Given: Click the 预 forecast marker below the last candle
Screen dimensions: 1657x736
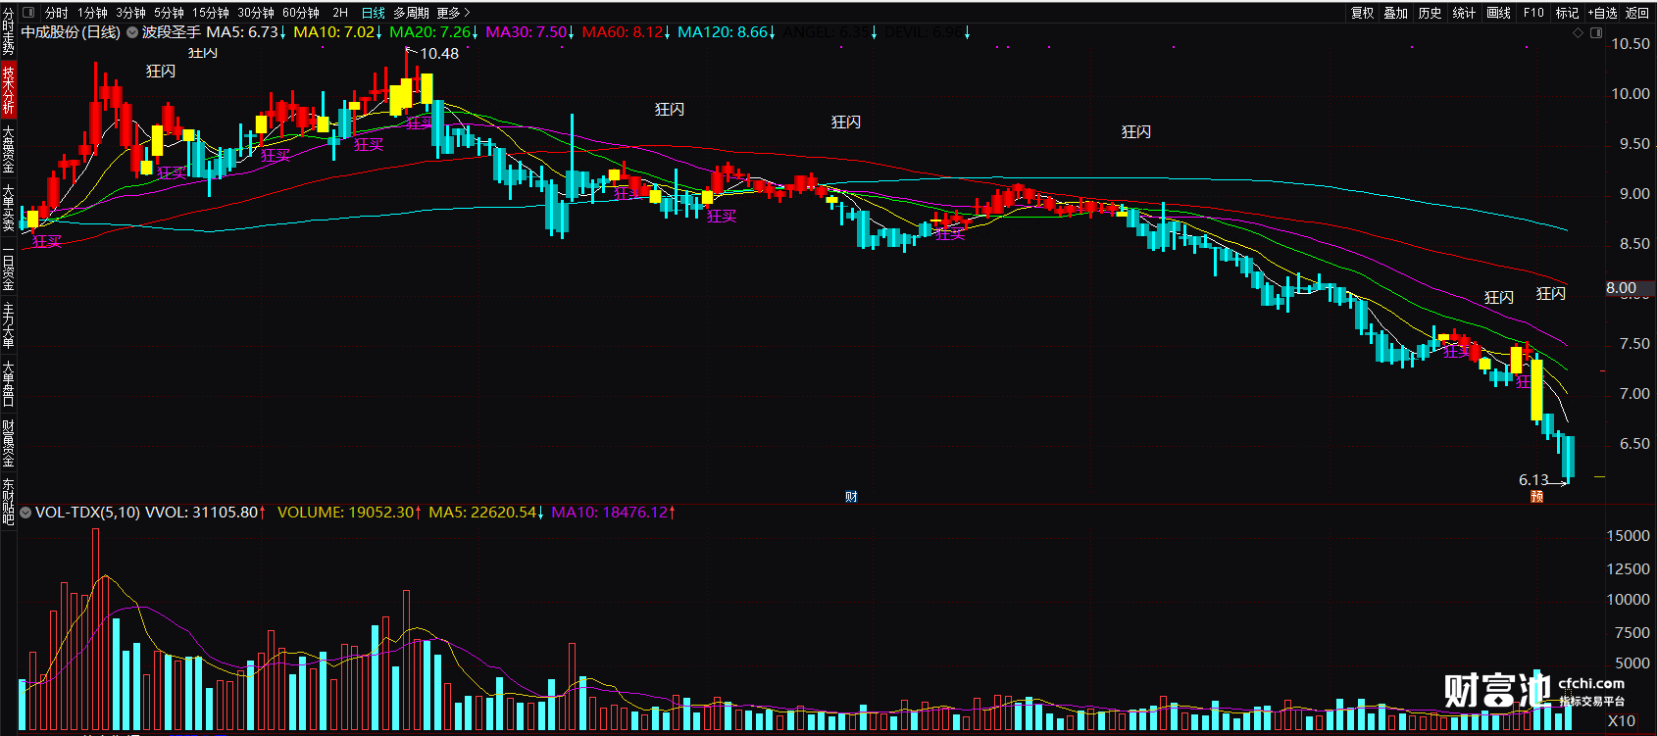Looking at the screenshot, I should click(1536, 497).
